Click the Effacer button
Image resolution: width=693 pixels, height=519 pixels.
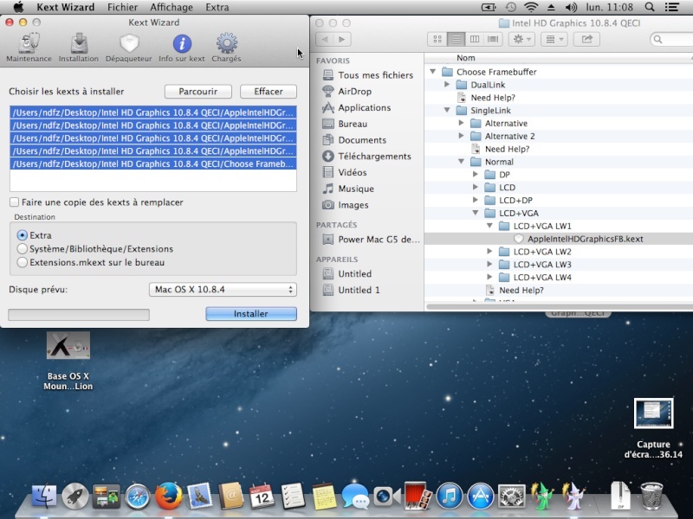pyautogui.click(x=269, y=92)
